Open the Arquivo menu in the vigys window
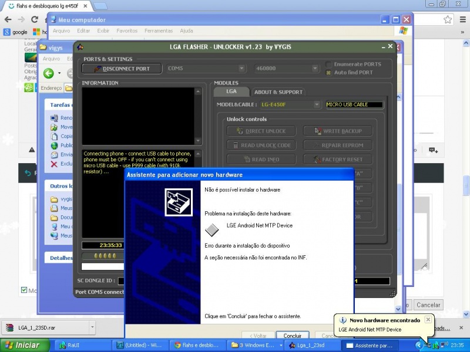The height and width of the screenshot is (352, 470). point(51,59)
